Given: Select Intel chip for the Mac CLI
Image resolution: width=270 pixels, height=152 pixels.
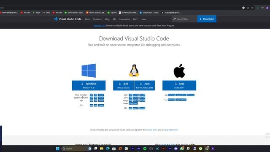Looking at the screenshot, I should pyautogui.click(x=172, y=100).
